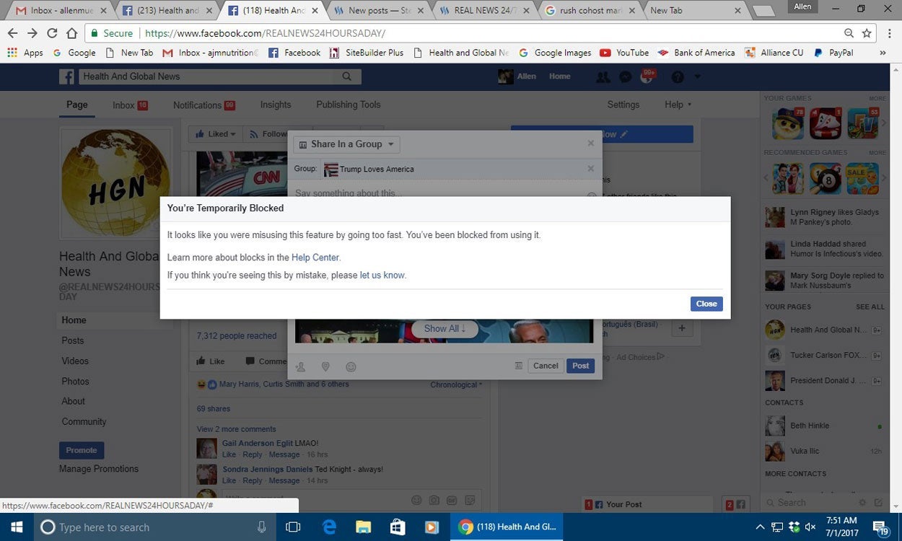Close the Temporarily Blocked dialog

click(706, 304)
